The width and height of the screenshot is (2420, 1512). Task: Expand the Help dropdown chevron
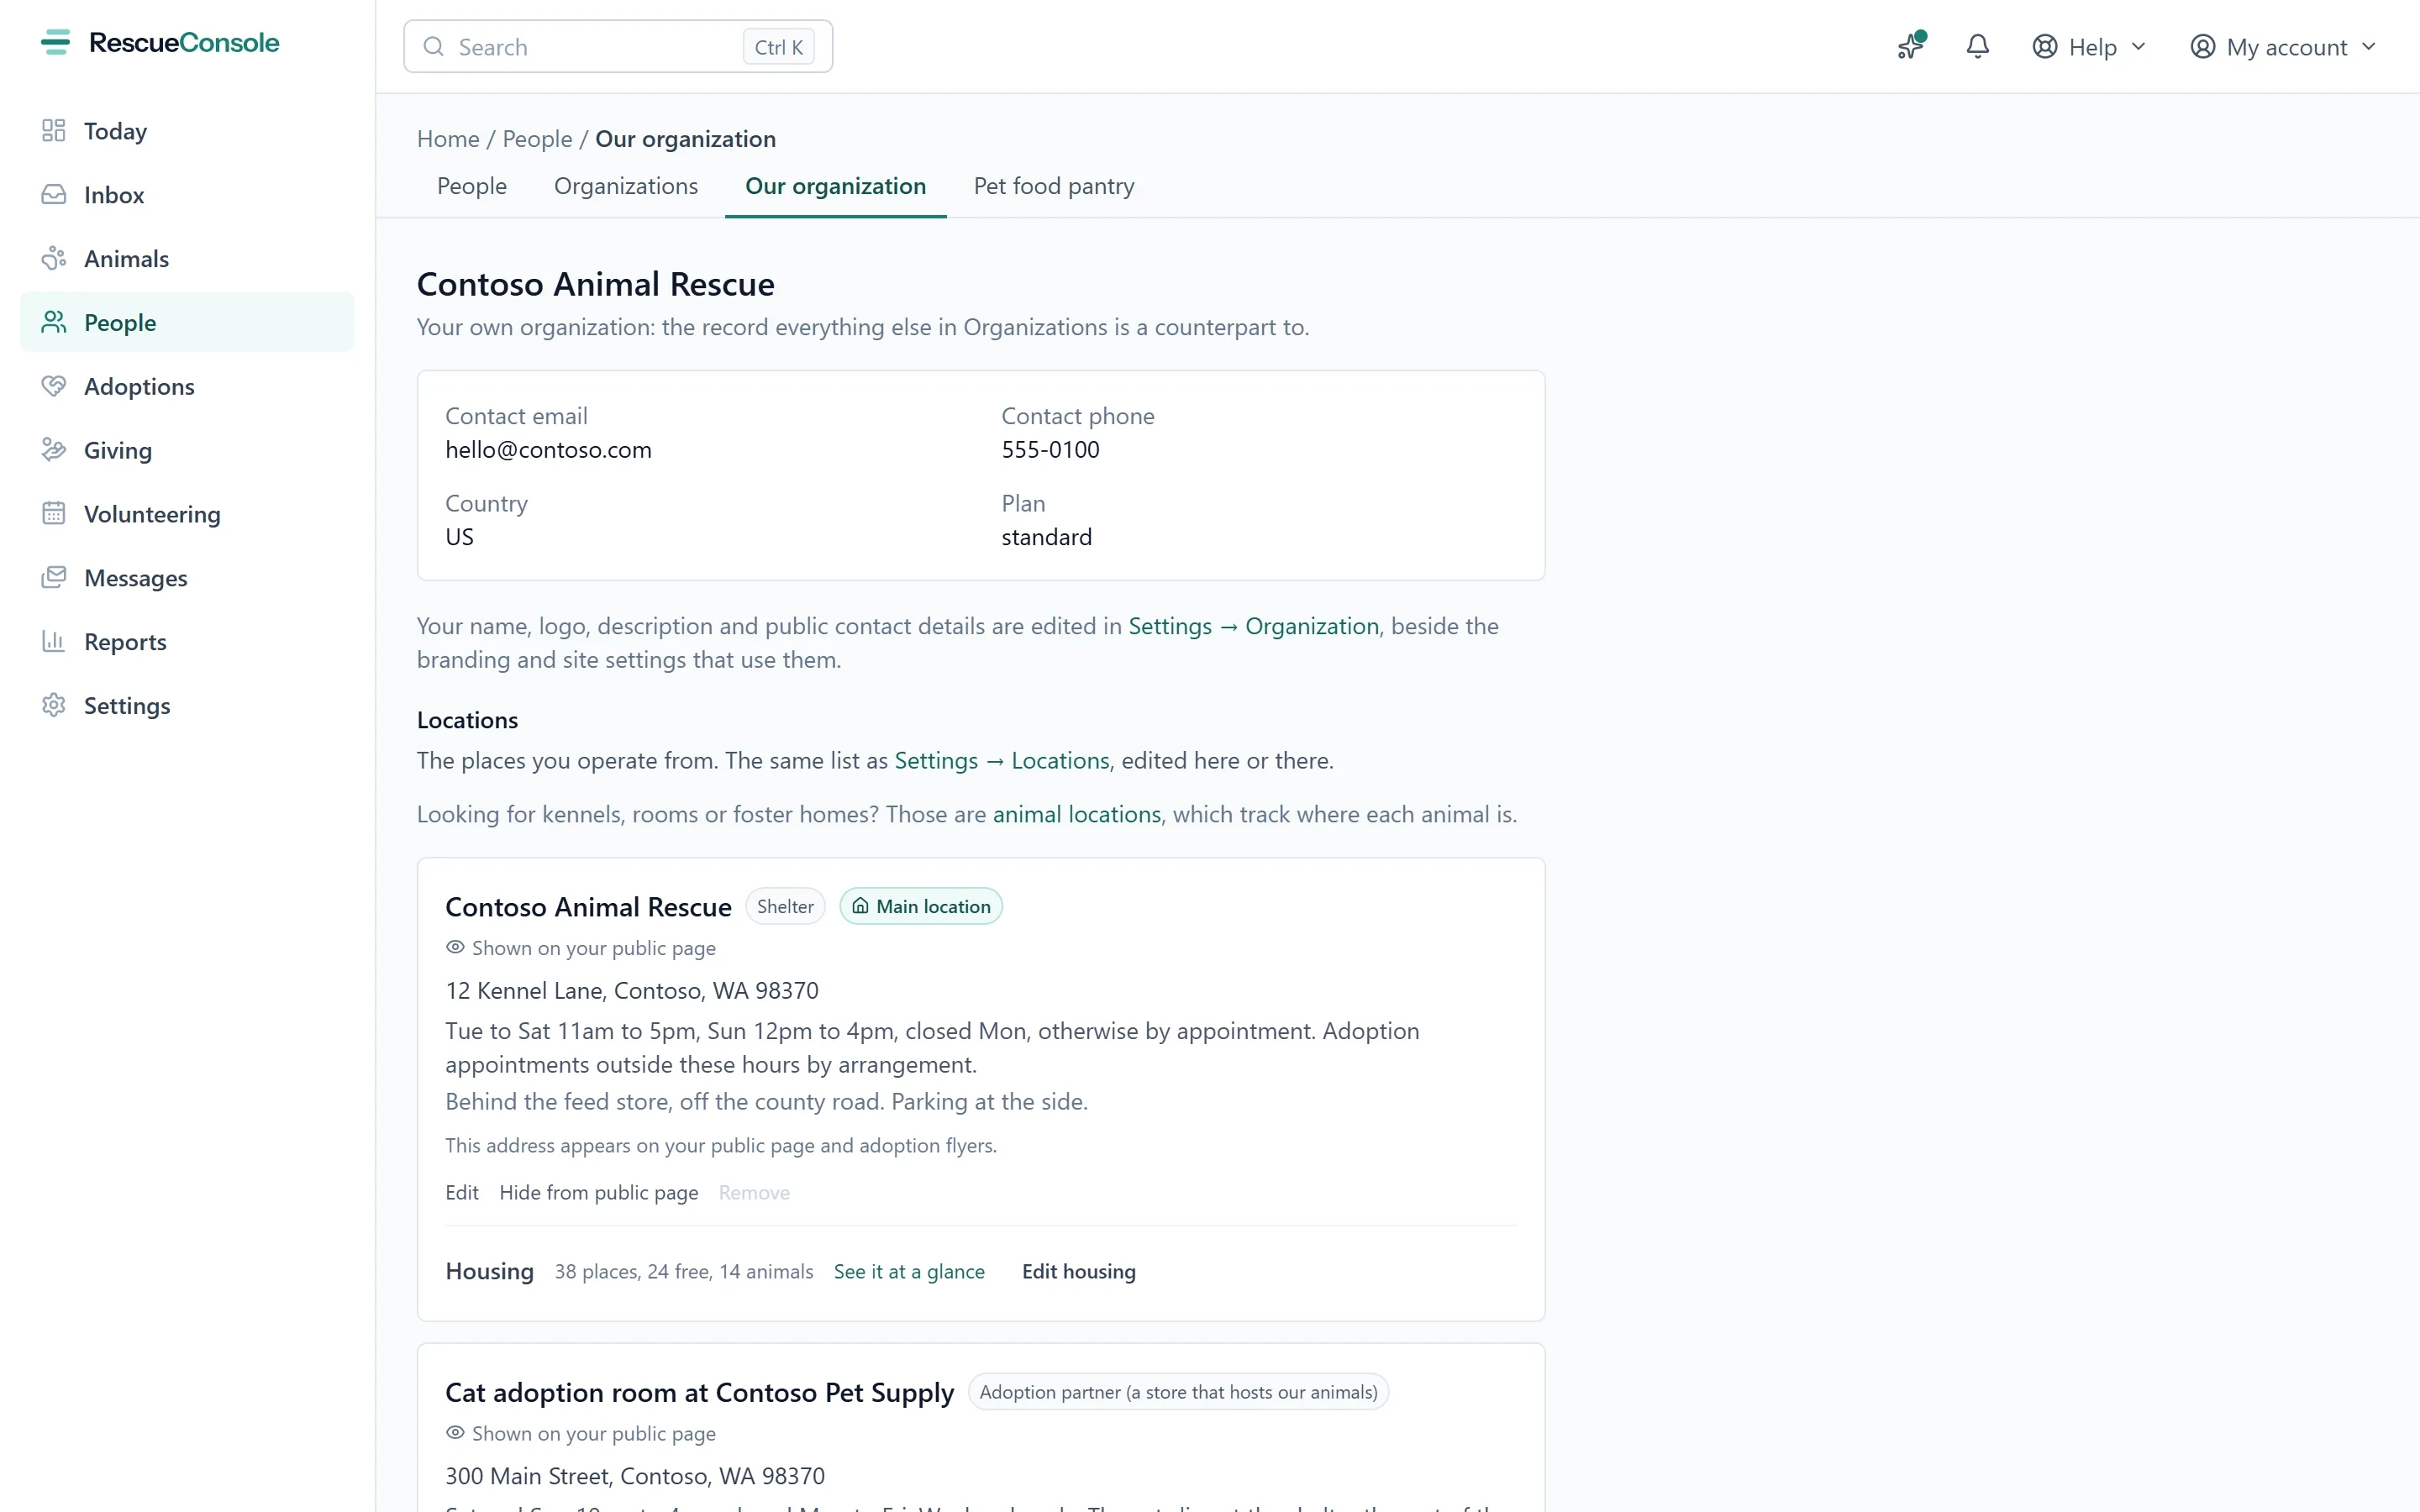point(2139,47)
